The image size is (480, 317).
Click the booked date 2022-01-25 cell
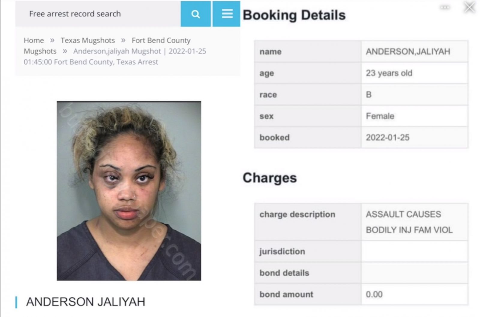click(x=415, y=138)
